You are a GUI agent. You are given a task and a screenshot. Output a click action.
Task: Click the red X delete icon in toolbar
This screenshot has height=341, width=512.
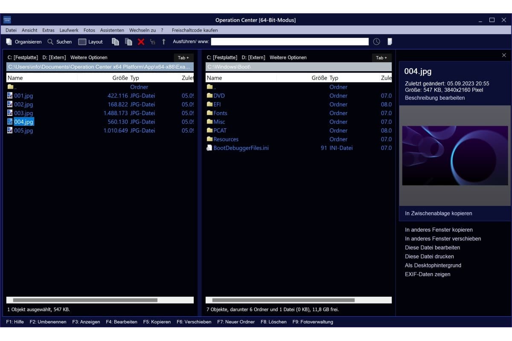point(141,42)
